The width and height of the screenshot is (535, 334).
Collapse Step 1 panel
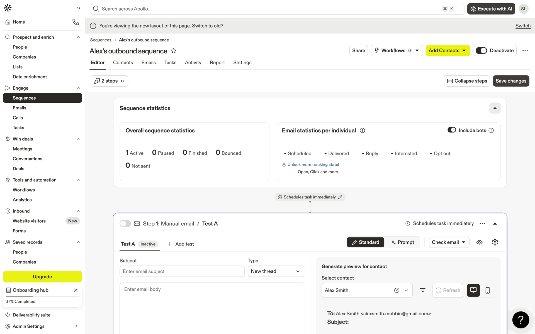pyautogui.click(x=495, y=224)
